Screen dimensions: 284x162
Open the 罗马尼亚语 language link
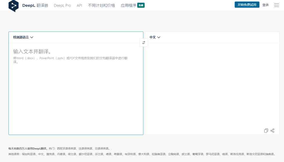pyautogui.click(x=213, y=154)
